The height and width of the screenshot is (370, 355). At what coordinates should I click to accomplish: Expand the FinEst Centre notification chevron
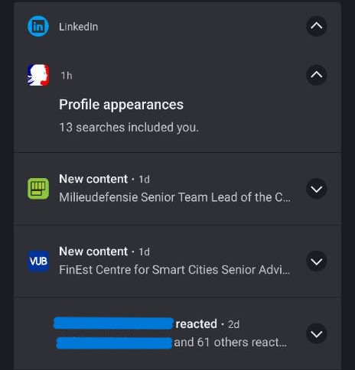pos(317,261)
